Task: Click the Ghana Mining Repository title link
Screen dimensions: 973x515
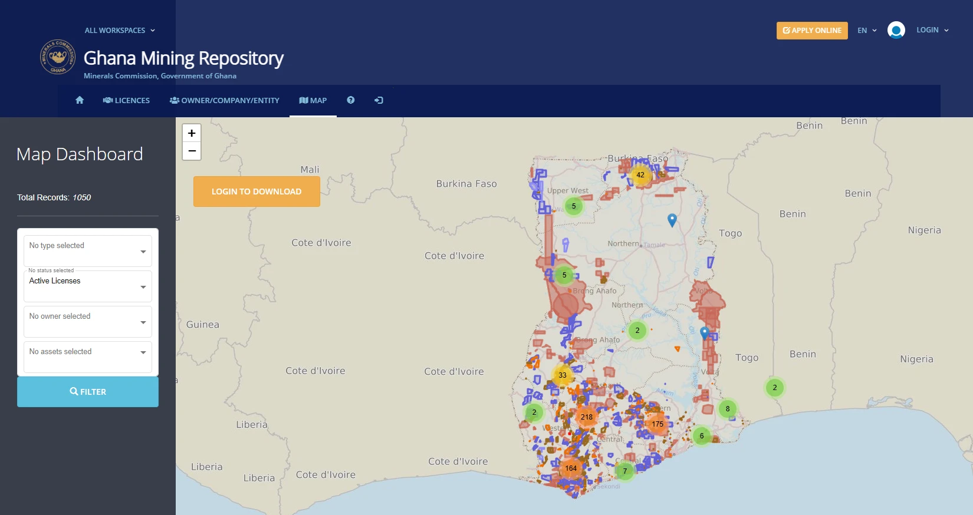Action: [183, 58]
